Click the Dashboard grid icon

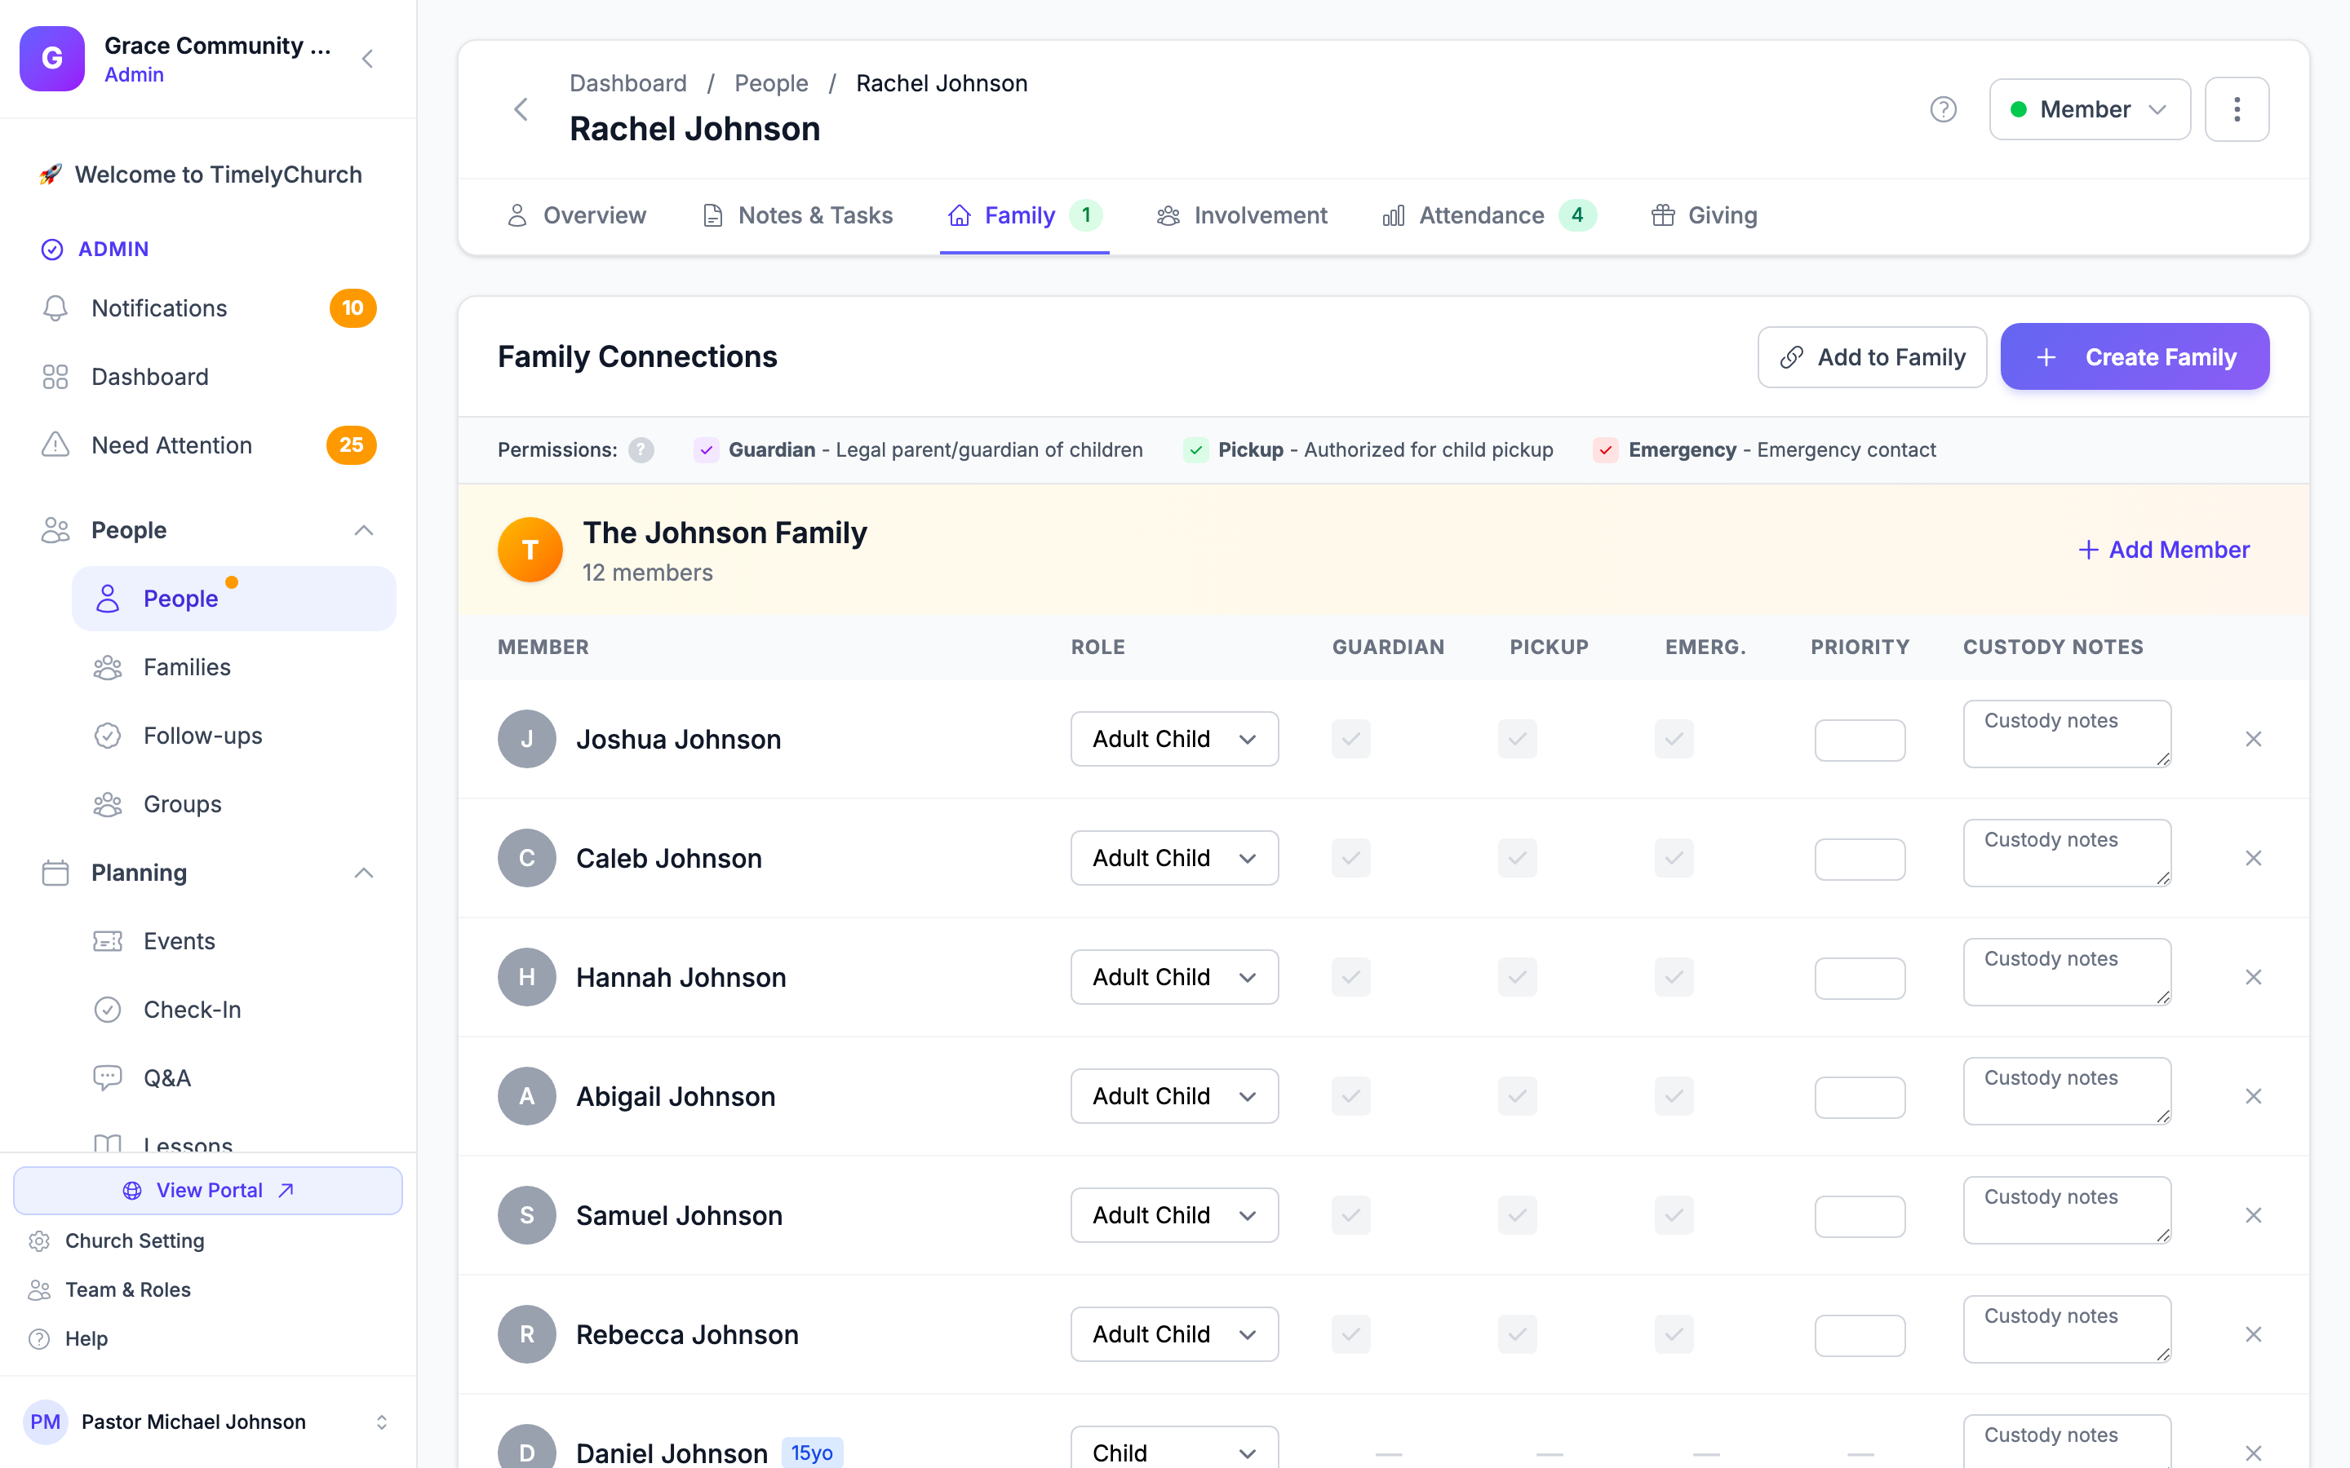point(55,377)
